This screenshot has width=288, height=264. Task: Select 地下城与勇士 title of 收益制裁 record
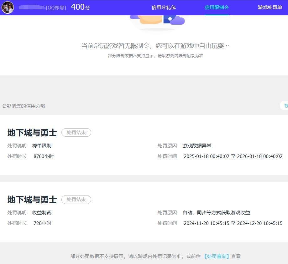pos(32,200)
